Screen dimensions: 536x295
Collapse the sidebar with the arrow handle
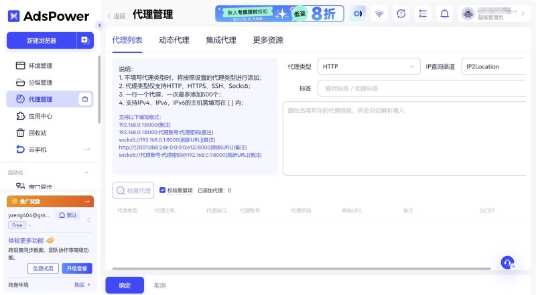[99, 25]
